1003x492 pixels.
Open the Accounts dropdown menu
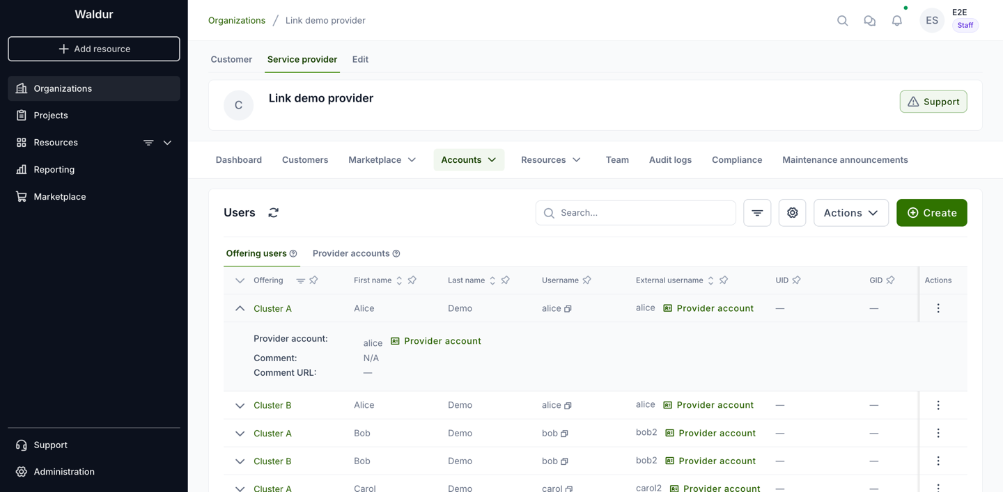tap(469, 160)
